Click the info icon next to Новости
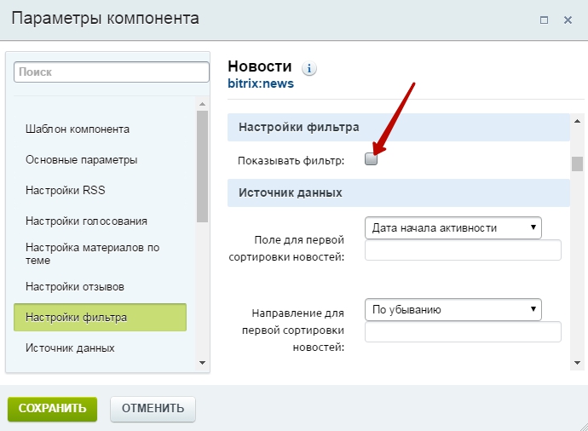 click(309, 68)
